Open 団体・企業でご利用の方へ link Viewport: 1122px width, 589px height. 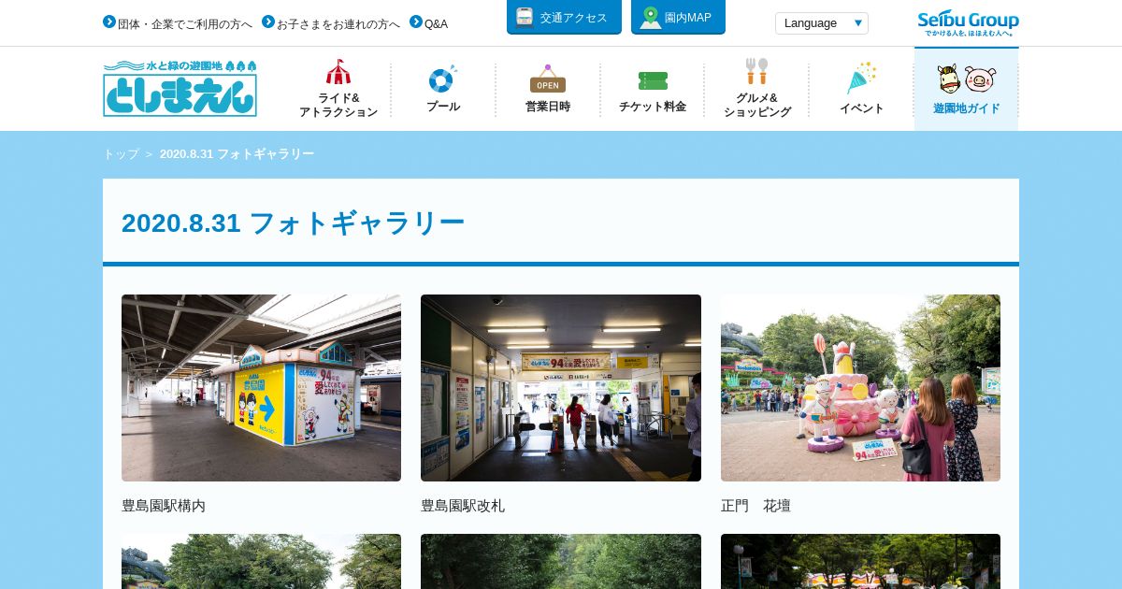pyautogui.click(x=185, y=24)
